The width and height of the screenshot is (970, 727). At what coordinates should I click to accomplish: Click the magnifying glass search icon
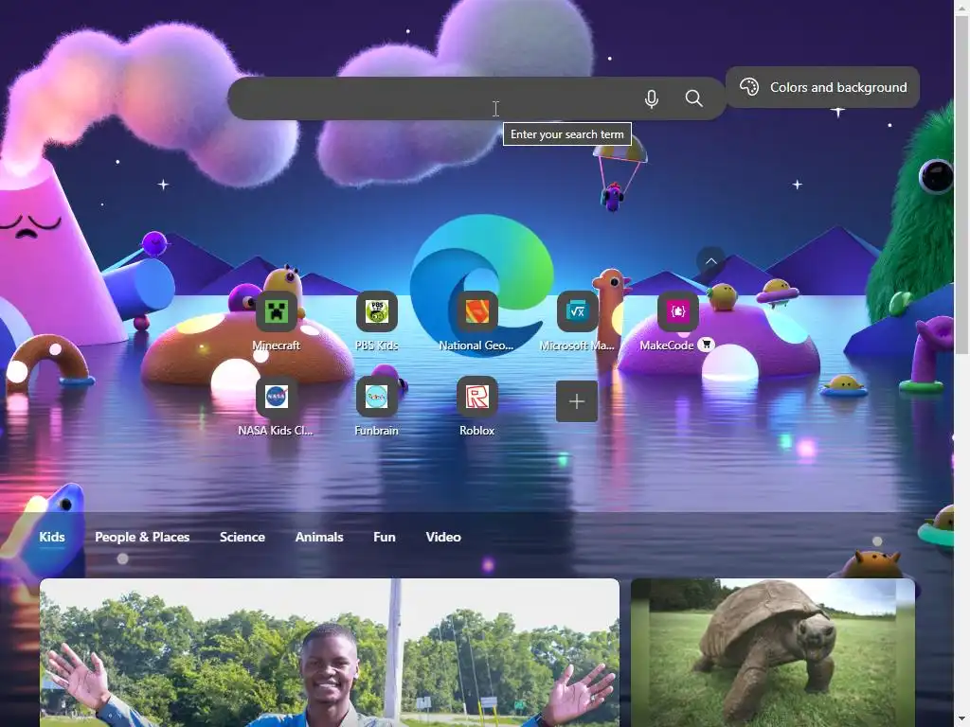pyautogui.click(x=693, y=98)
